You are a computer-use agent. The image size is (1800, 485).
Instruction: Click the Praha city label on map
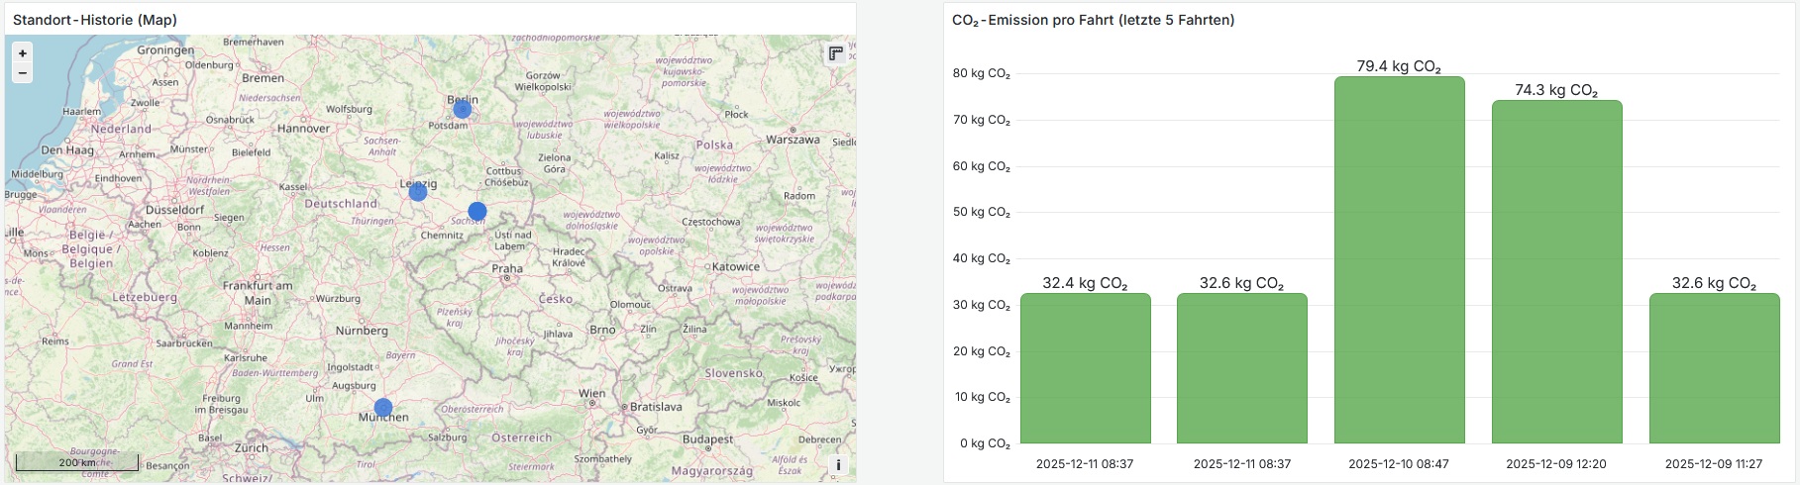[x=507, y=268]
